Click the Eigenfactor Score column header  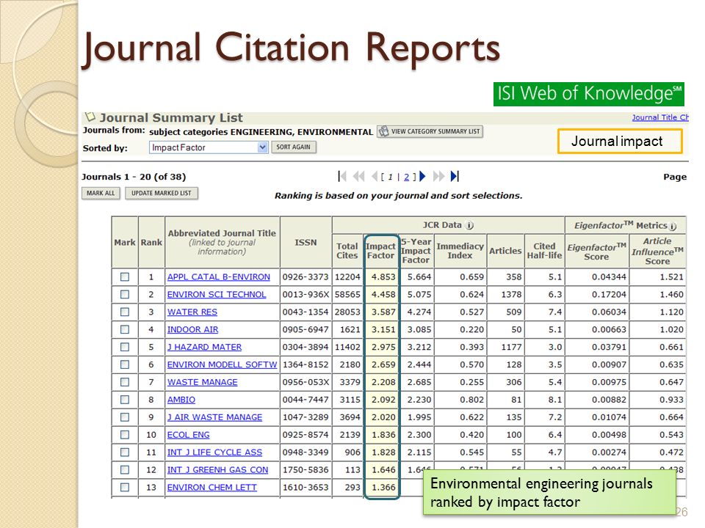(x=596, y=252)
